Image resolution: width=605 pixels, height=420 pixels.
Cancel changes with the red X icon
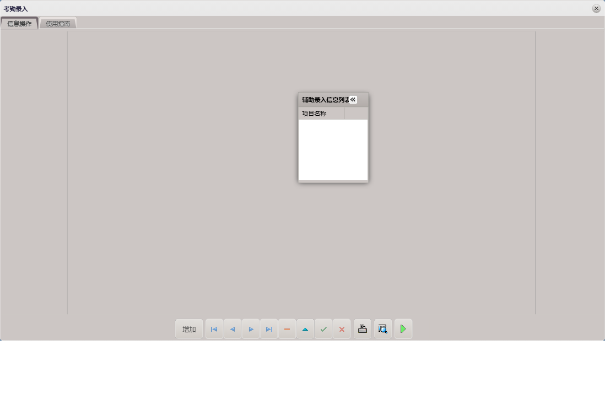coord(342,329)
